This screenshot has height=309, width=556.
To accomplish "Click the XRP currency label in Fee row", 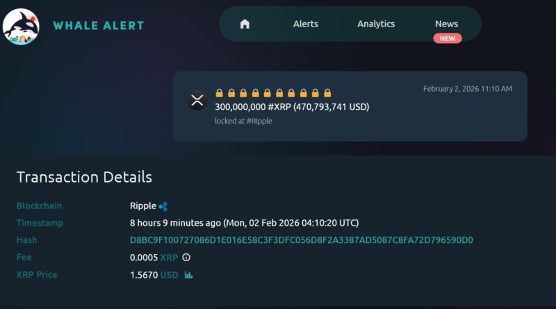I will coord(169,258).
